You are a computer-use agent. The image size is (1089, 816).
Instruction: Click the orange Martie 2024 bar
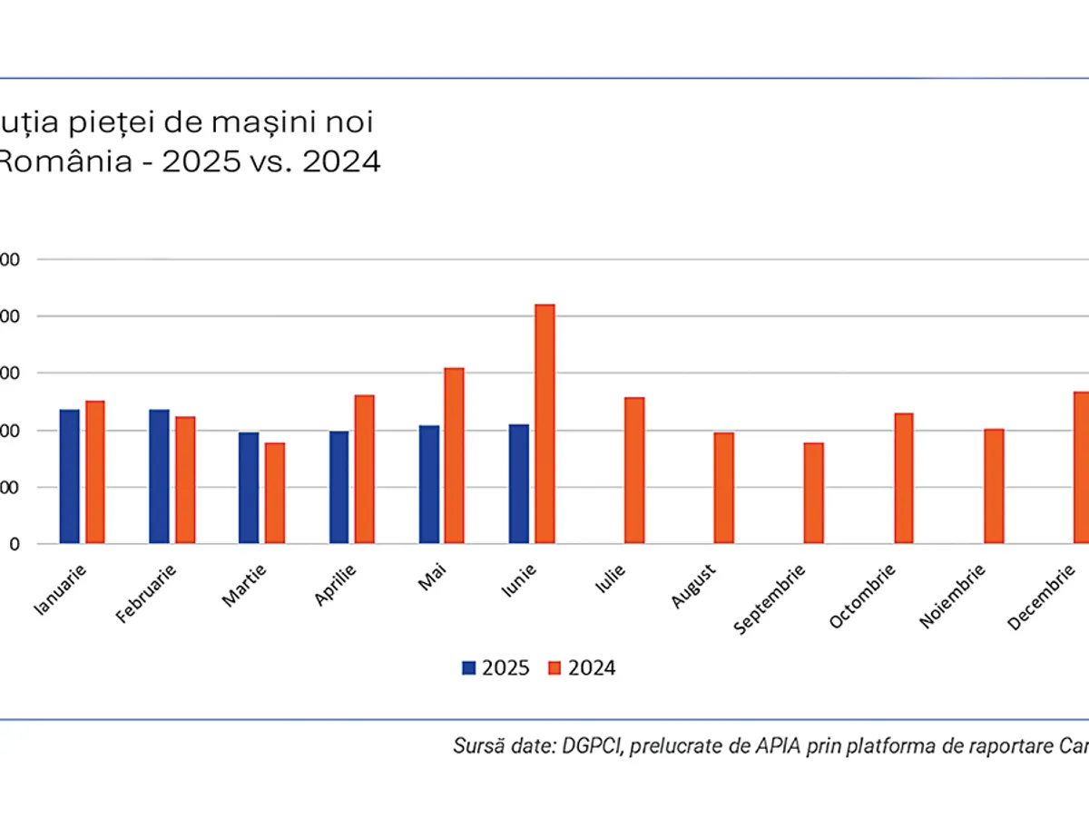coord(275,492)
